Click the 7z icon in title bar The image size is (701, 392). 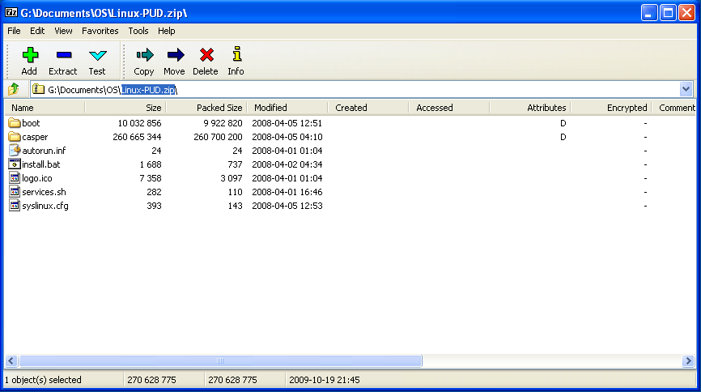coord(11,12)
